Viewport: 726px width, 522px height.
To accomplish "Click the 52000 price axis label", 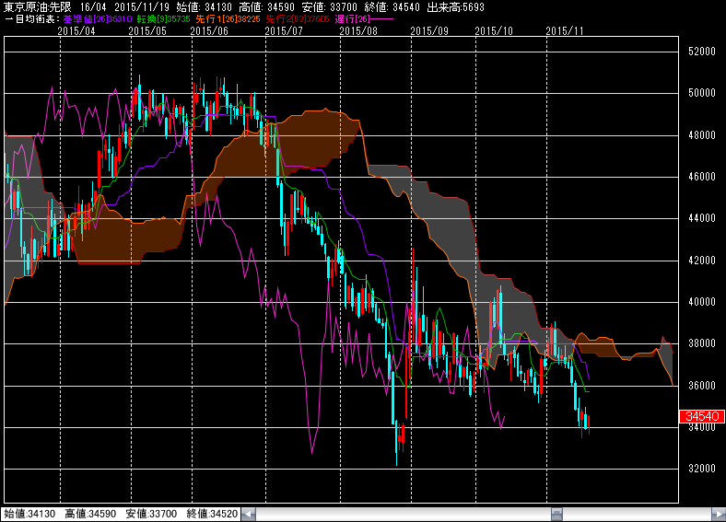I will [x=702, y=52].
